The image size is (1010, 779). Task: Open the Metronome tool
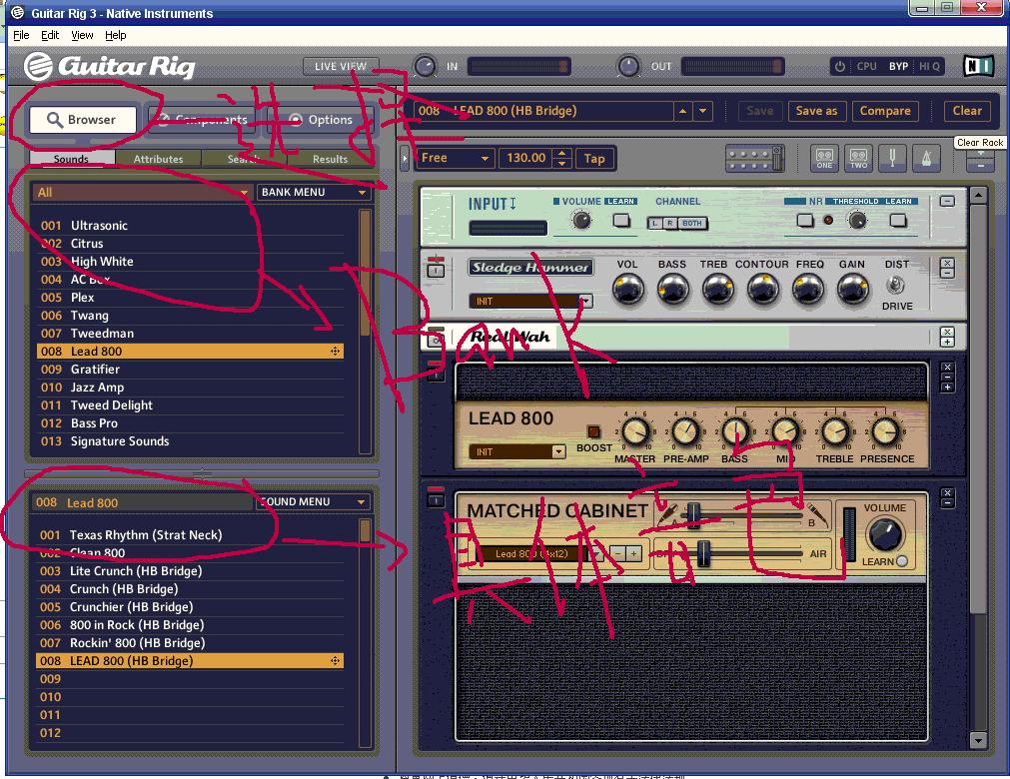tap(926, 158)
